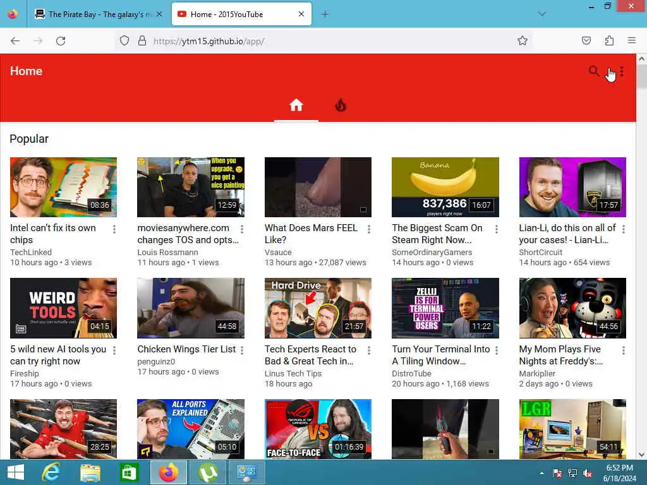View tracking protection shield icon
The width and height of the screenshot is (647, 485).
click(x=124, y=40)
